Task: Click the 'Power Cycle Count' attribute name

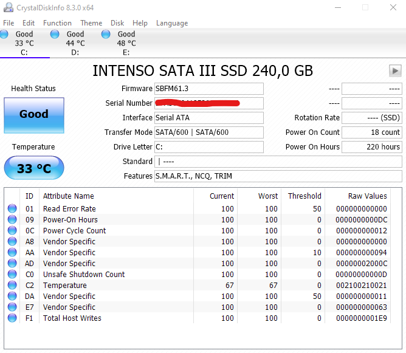Action: point(75,231)
